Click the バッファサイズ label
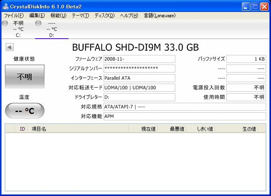This screenshot has height=196, width=271. pyautogui.click(x=211, y=59)
